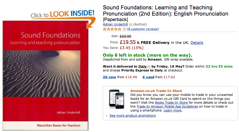Image resolution: width=239 pixels, height=132 pixels.
Task: Open the 8 customer reviews link
Action: (143, 29)
